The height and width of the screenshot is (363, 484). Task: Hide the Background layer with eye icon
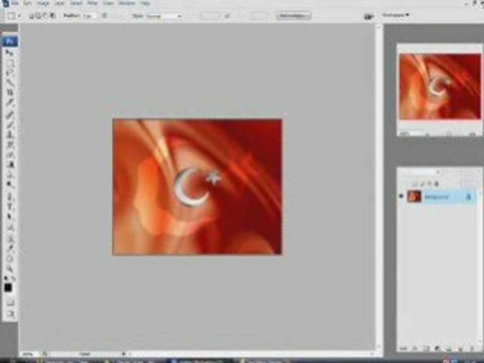tap(402, 196)
